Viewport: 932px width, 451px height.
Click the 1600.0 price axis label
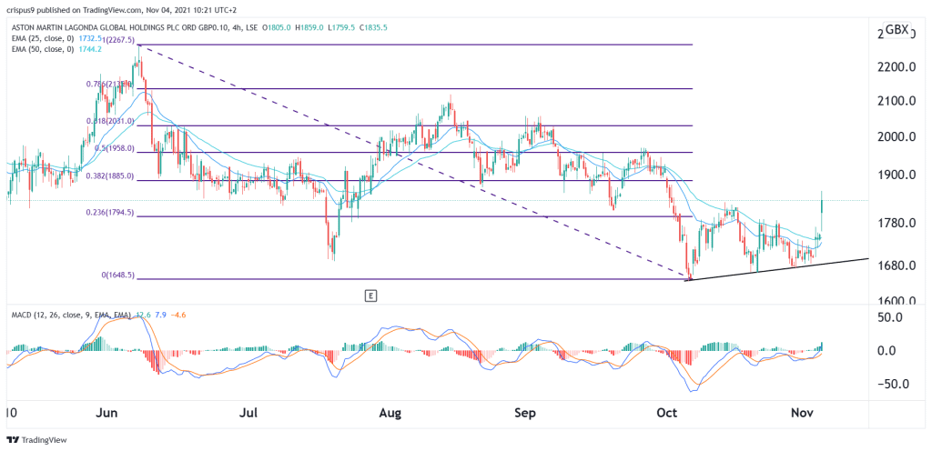tap(897, 300)
